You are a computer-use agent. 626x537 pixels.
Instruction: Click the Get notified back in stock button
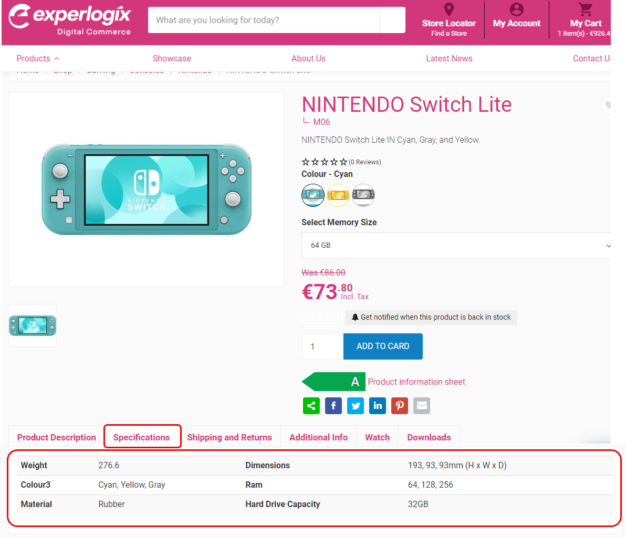[431, 317]
